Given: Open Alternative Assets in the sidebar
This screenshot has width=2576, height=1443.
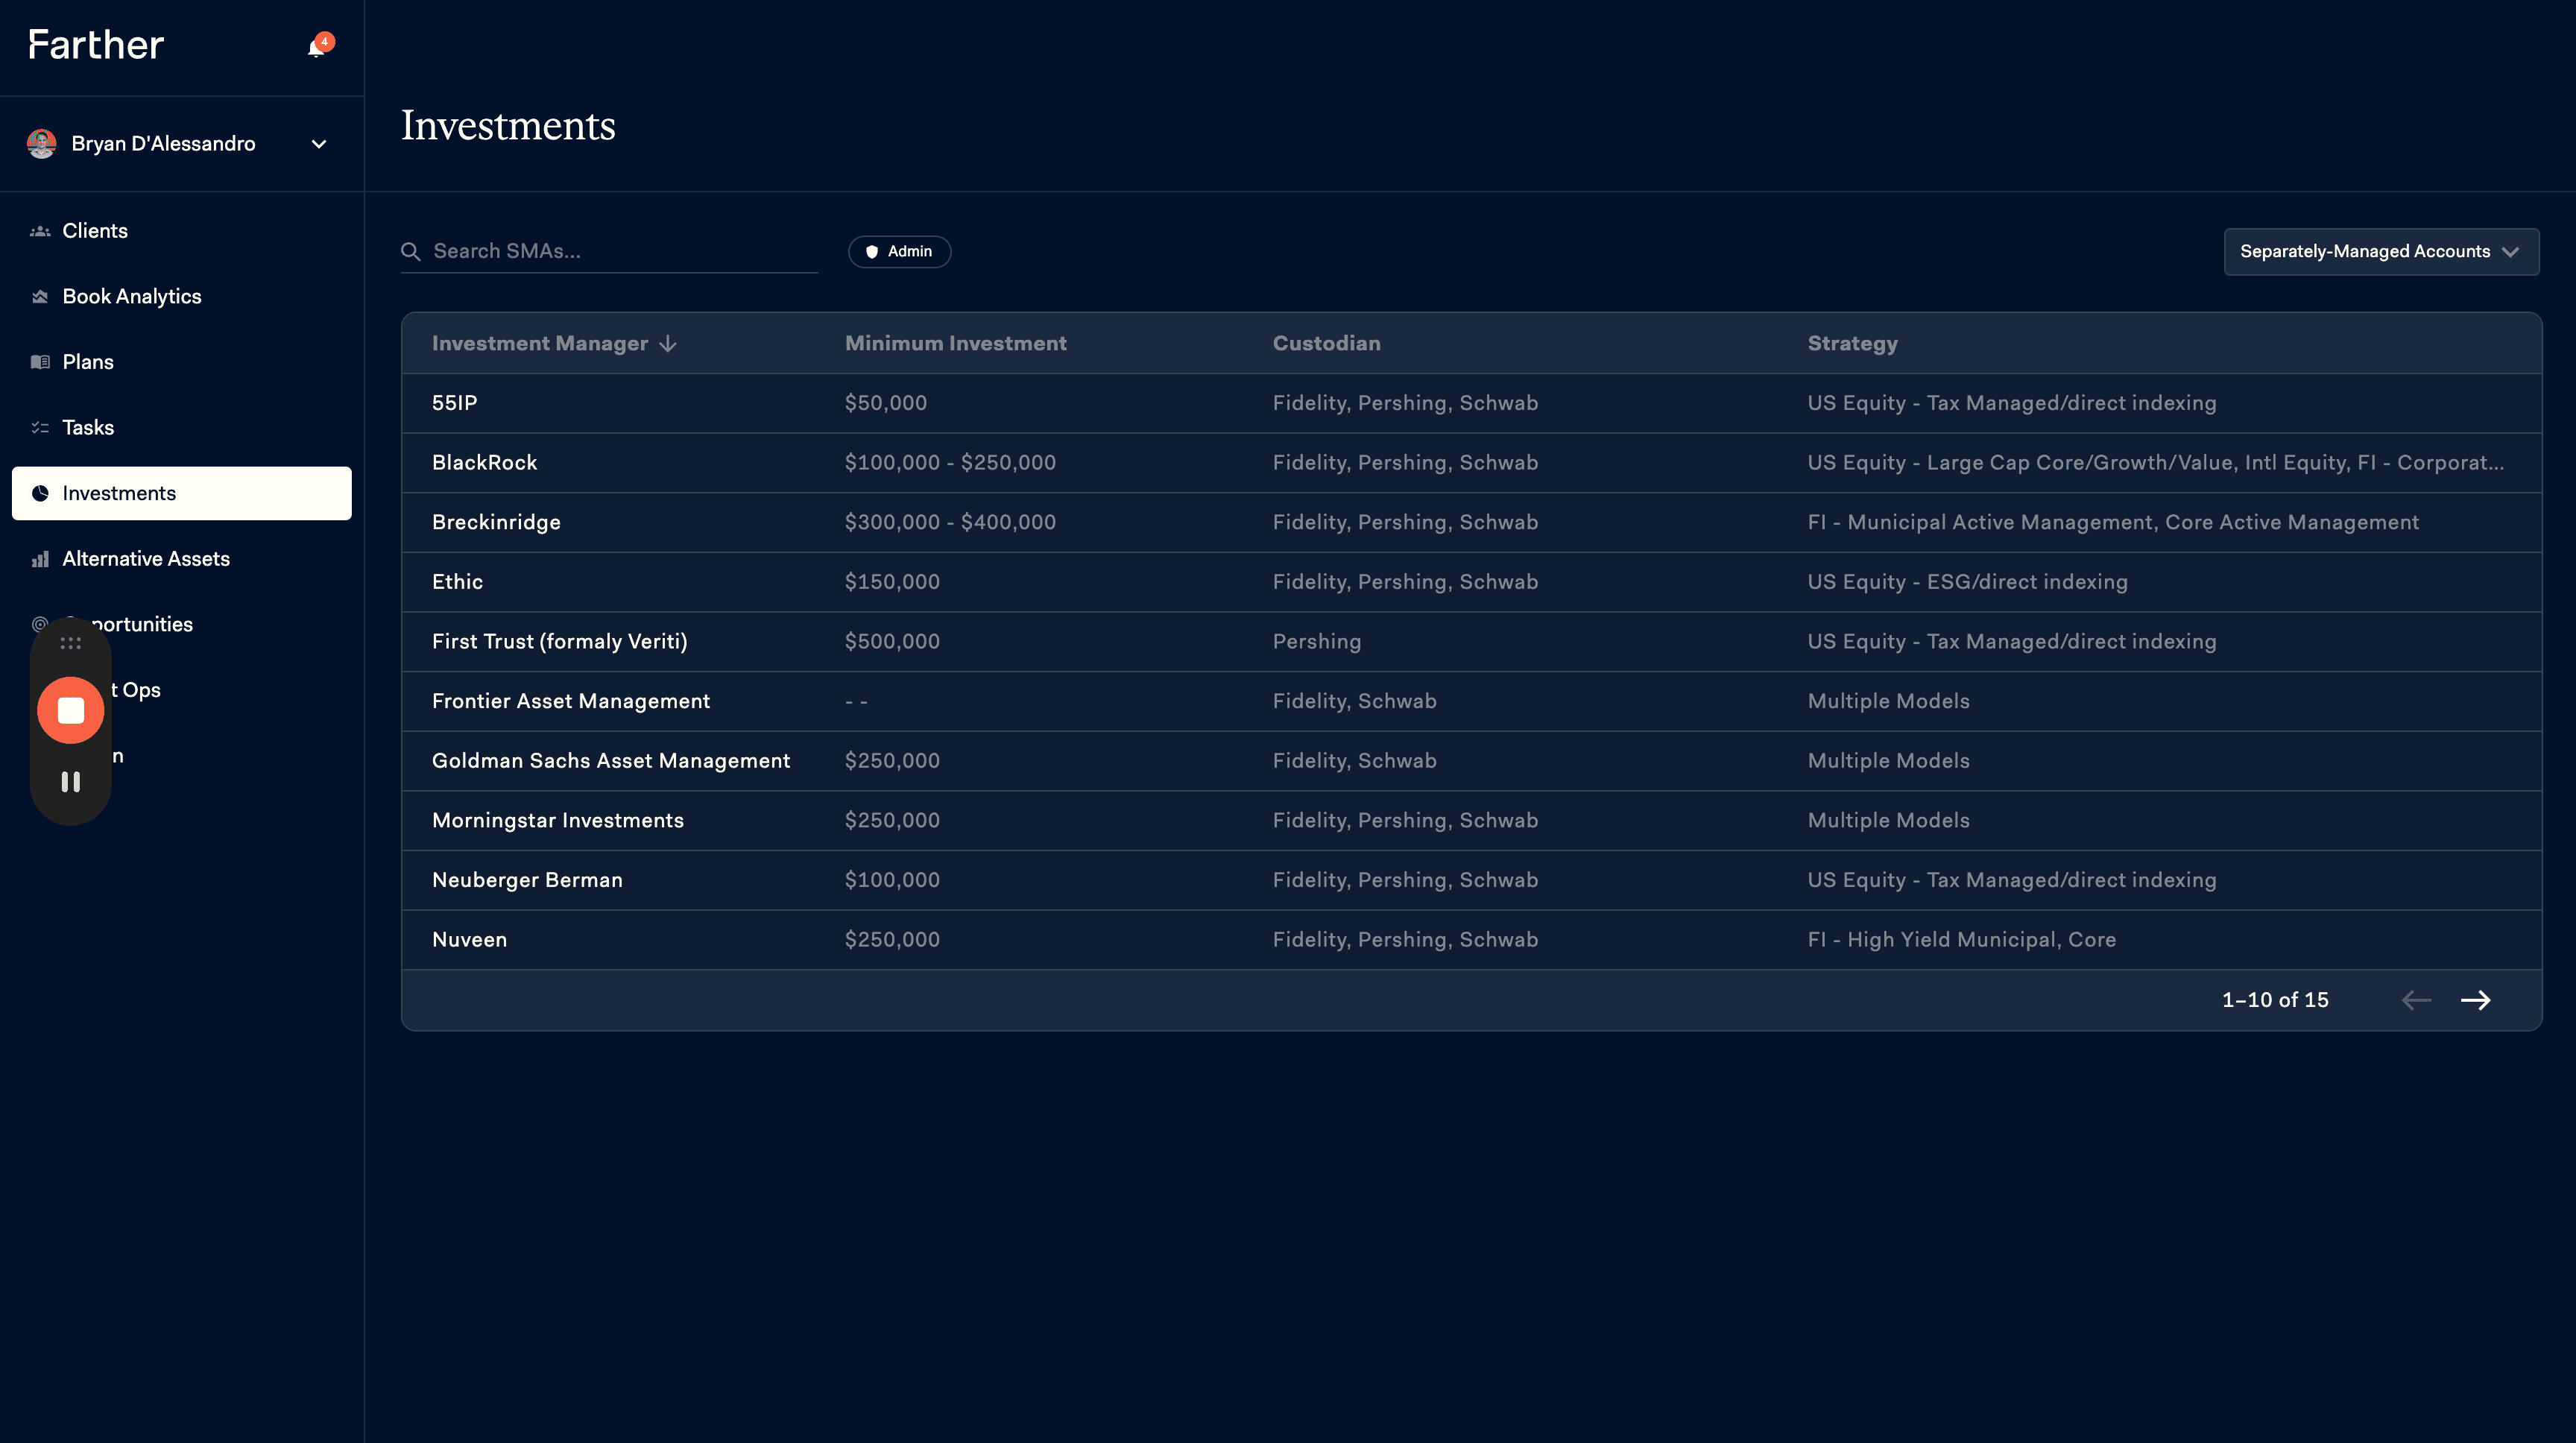Looking at the screenshot, I should tap(182, 559).
